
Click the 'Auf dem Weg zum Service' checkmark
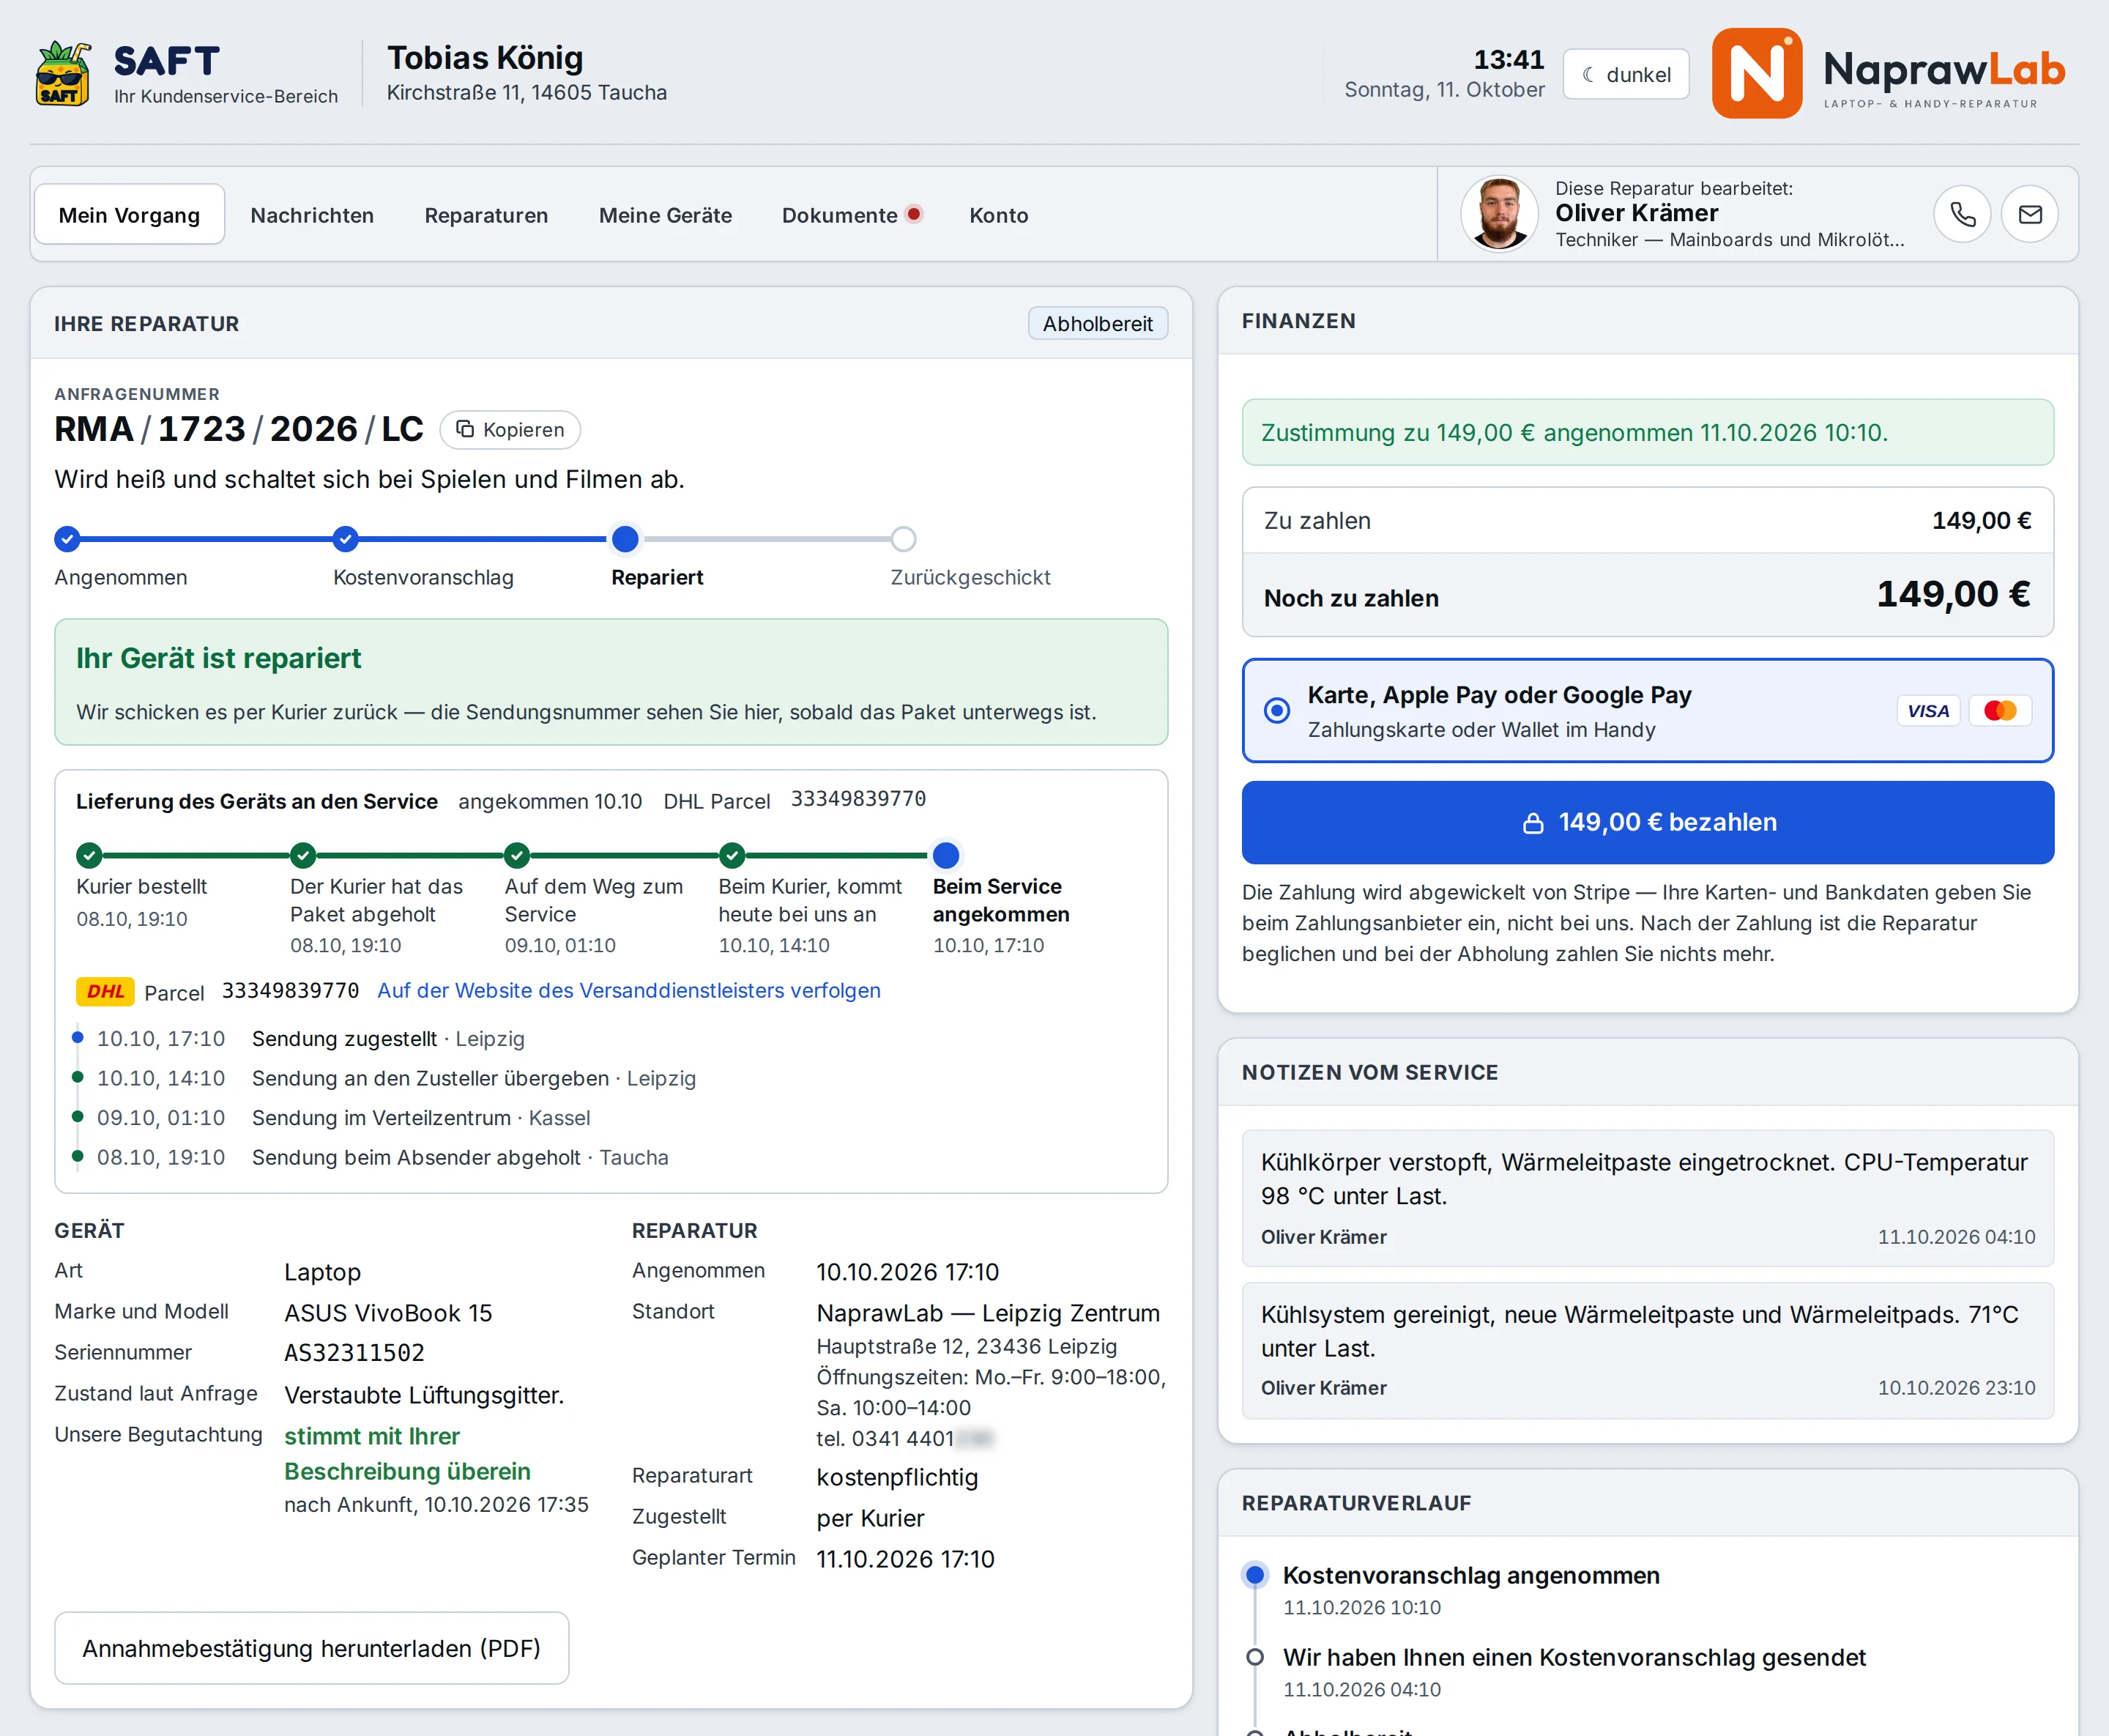(517, 855)
